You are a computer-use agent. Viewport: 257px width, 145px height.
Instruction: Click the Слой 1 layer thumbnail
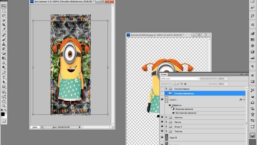click(x=167, y=99)
